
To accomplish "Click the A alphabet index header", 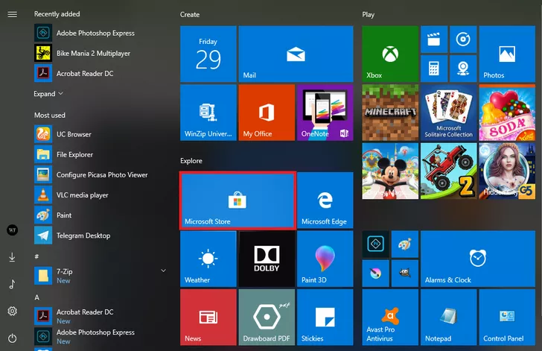I will click(x=36, y=297).
